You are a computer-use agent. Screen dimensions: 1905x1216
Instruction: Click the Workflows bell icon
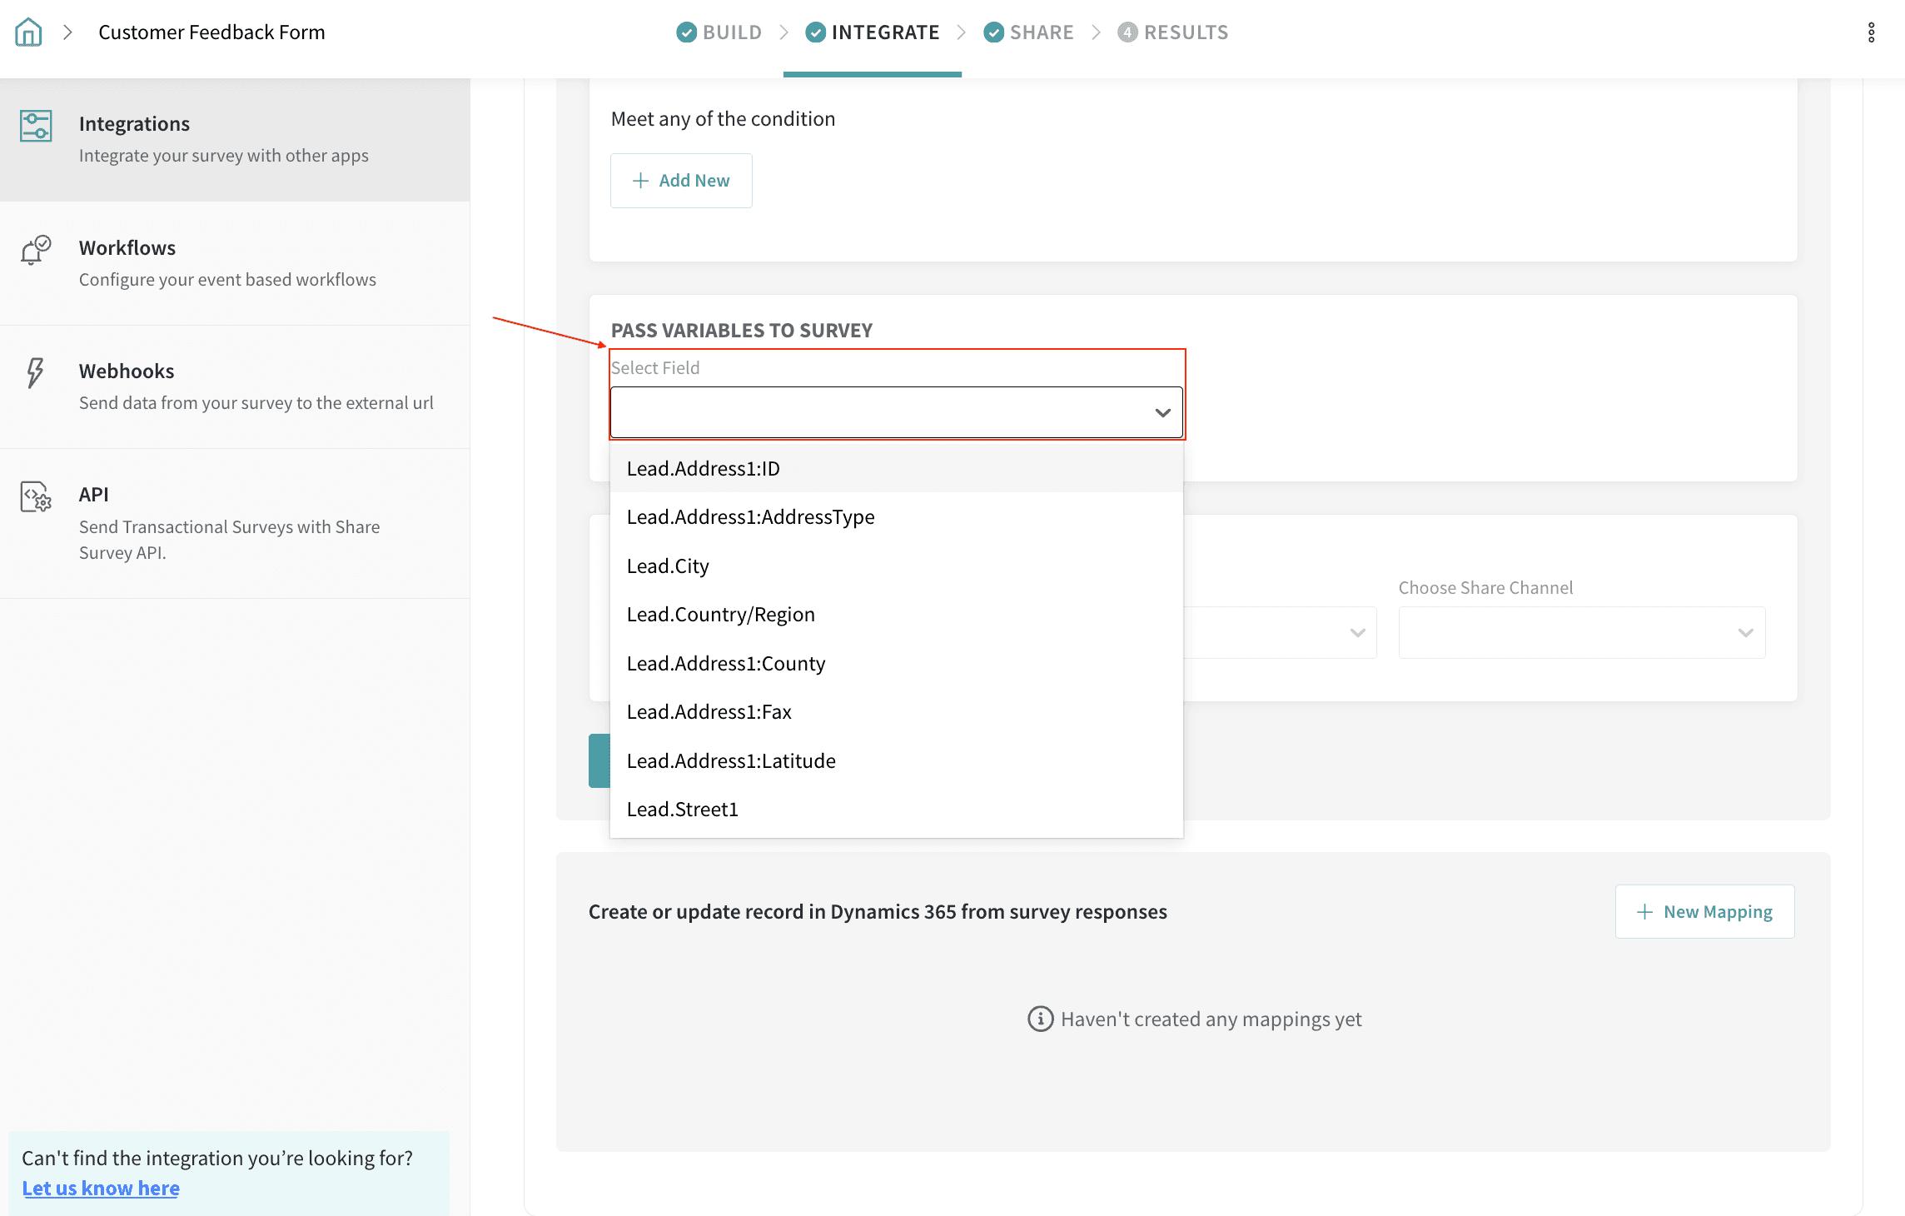coord(36,250)
